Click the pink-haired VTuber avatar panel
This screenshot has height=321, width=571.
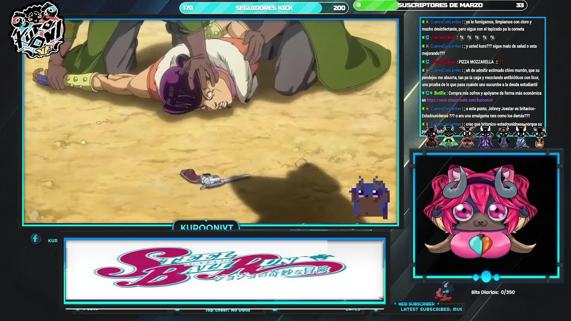[486, 215]
